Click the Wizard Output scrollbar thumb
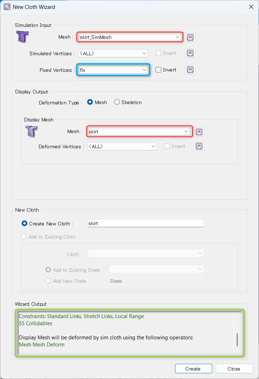This screenshot has width=259, height=379. (237, 340)
